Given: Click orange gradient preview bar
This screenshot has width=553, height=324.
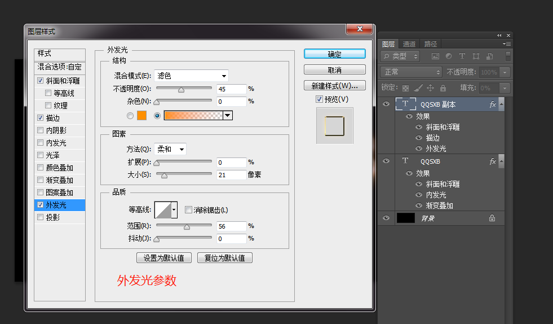Looking at the screenshot, I should click(193, 116).
